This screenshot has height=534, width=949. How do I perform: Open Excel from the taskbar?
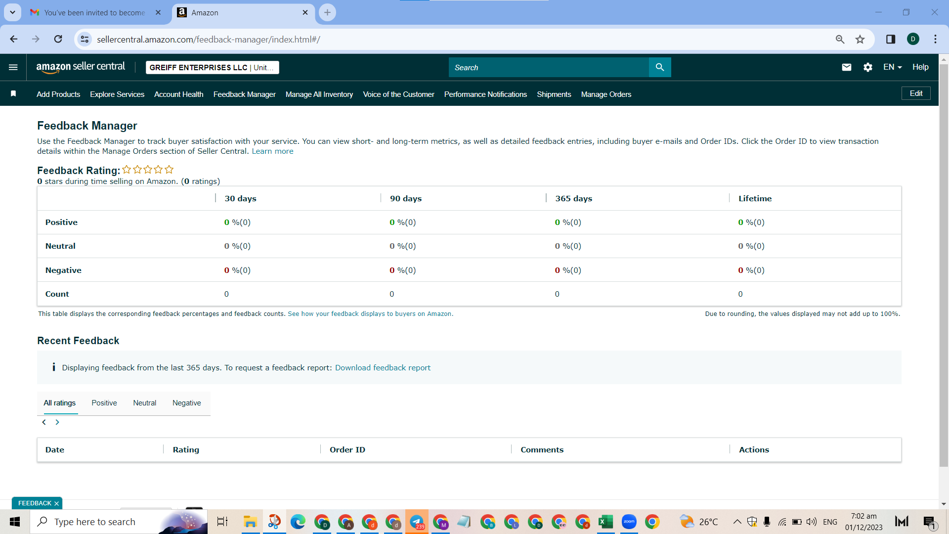(605, 522)
